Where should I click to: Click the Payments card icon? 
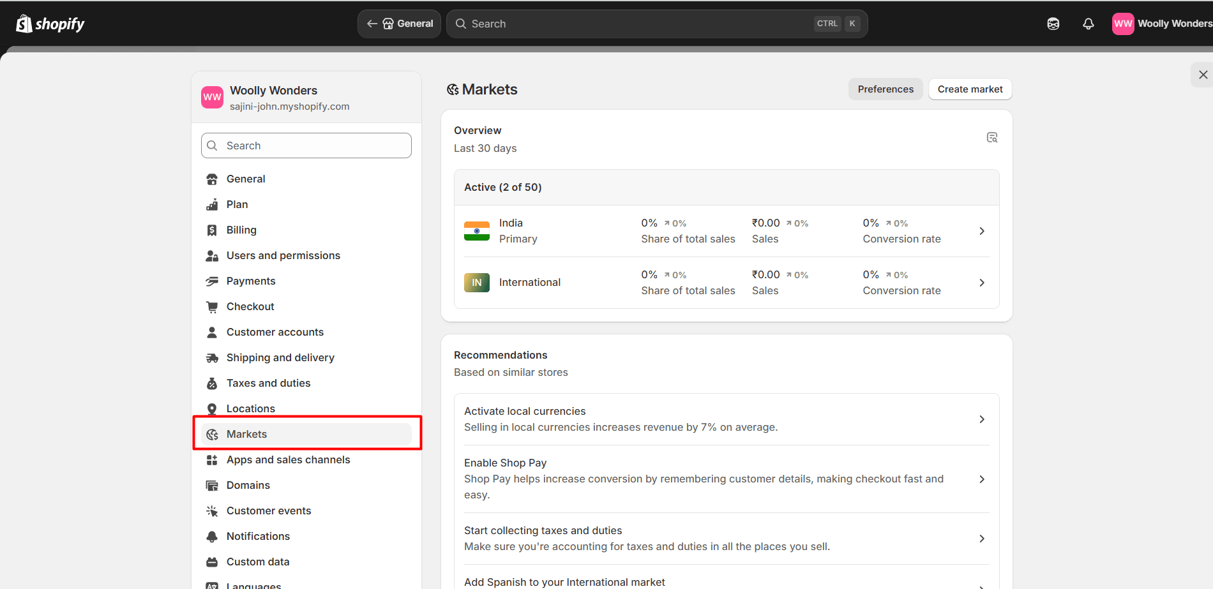pos(212,281)
